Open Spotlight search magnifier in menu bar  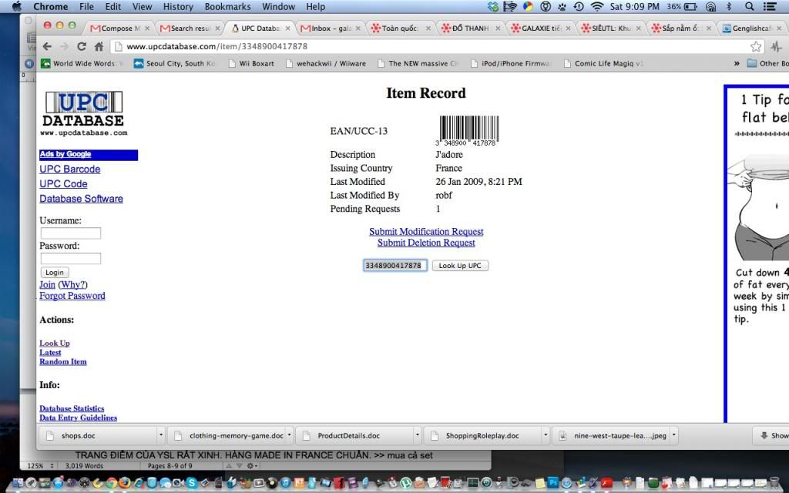coord(750,7)
